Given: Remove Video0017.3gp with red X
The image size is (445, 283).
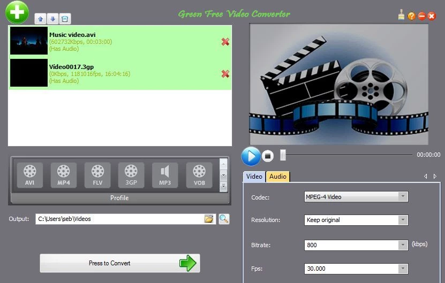Looking at the screenshot, I should pyautogui.click(x=225, y=74).
